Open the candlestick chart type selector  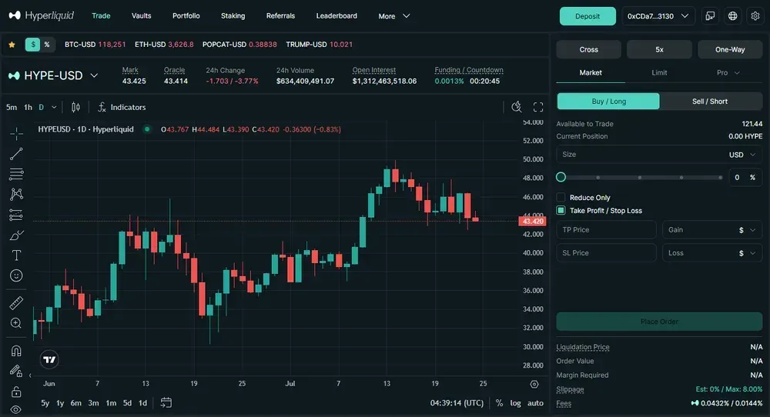(x=75, y=107)
